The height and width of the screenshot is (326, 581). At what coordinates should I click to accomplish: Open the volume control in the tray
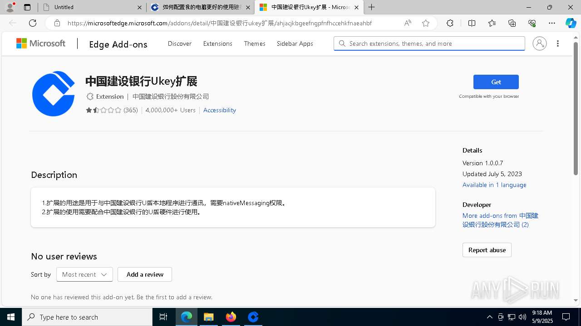(522, 317)
